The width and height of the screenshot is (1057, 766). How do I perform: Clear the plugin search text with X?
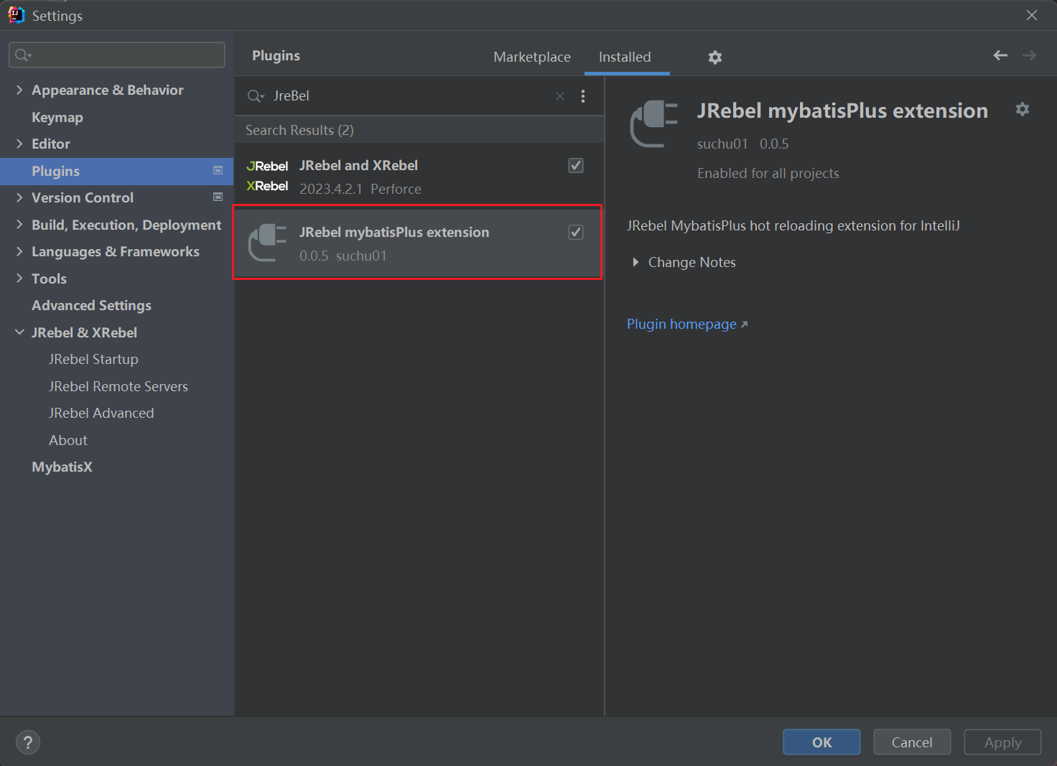(x=560, y=96)
